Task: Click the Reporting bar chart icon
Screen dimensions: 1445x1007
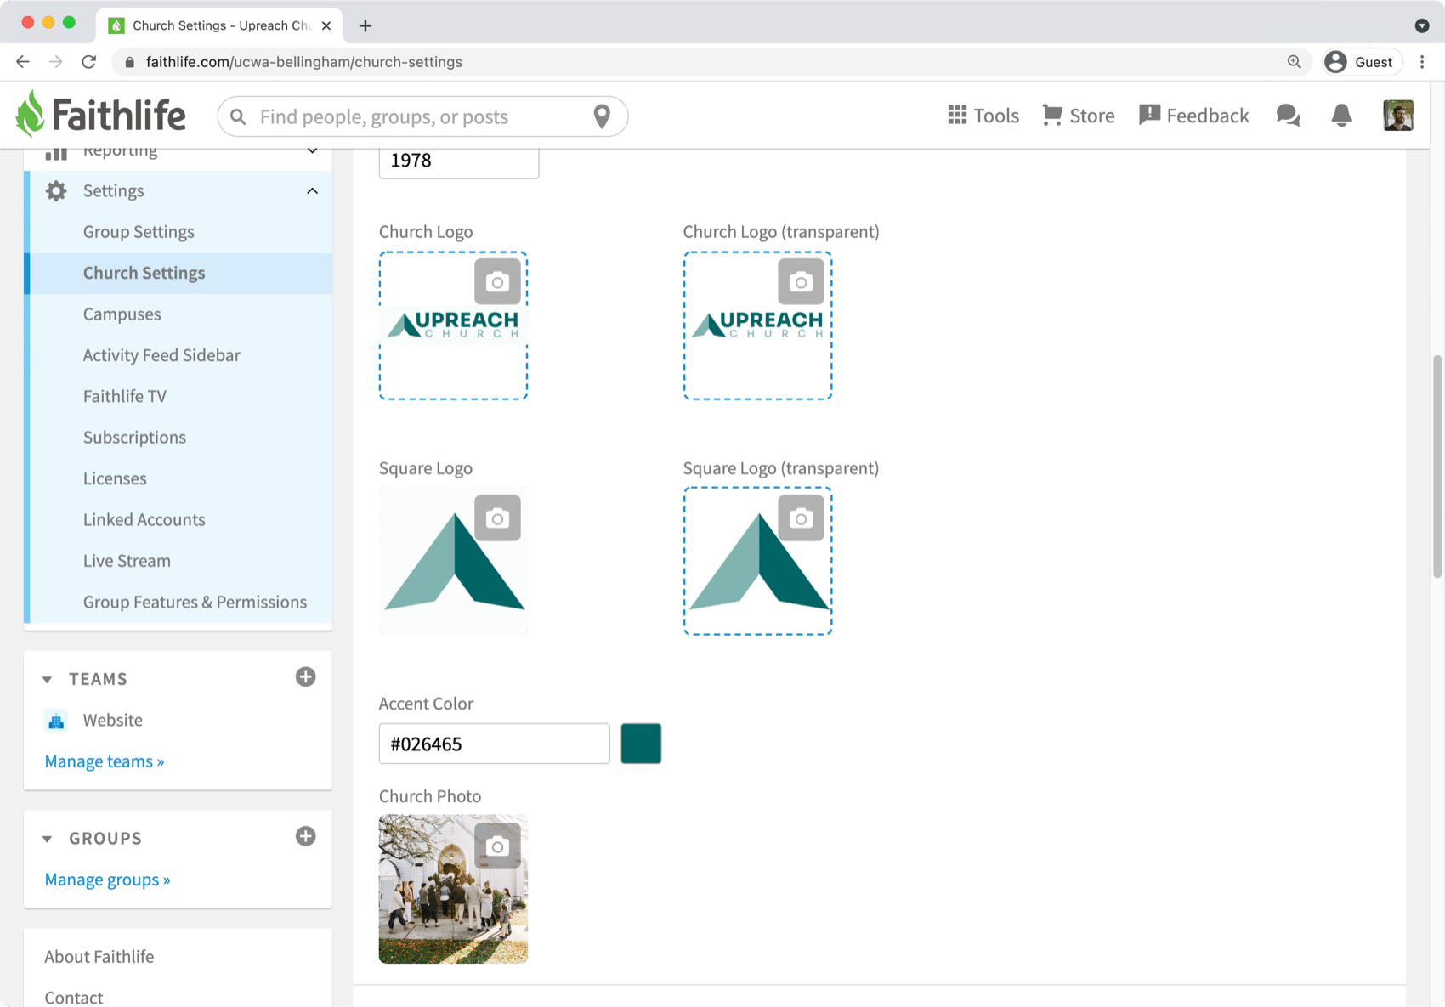Action: pos(56,153)
